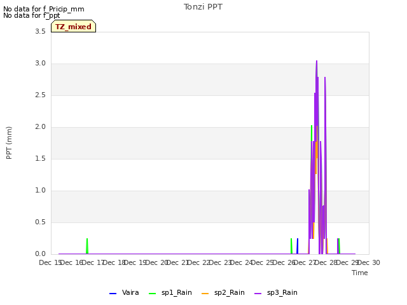Toggle the sp3_Rain legend entry
Image resolution: width=407 pixels, height=305 pixels.
click(x=276, y=293)
